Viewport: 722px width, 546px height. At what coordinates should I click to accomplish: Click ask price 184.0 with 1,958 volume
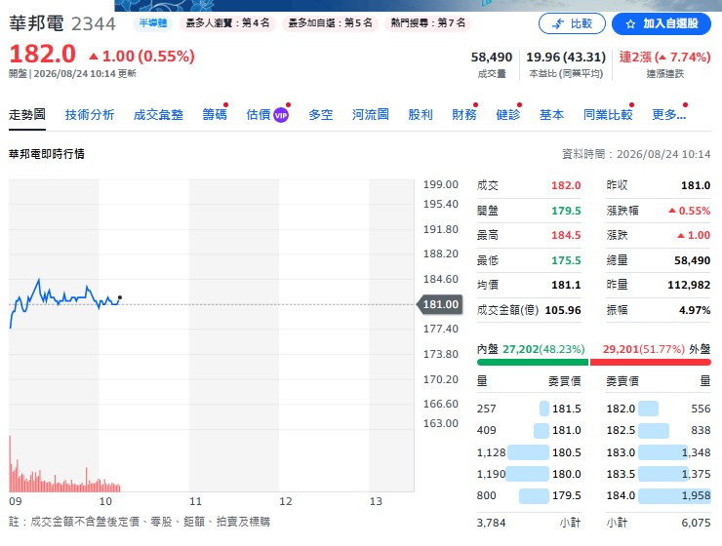pos(659,495)
